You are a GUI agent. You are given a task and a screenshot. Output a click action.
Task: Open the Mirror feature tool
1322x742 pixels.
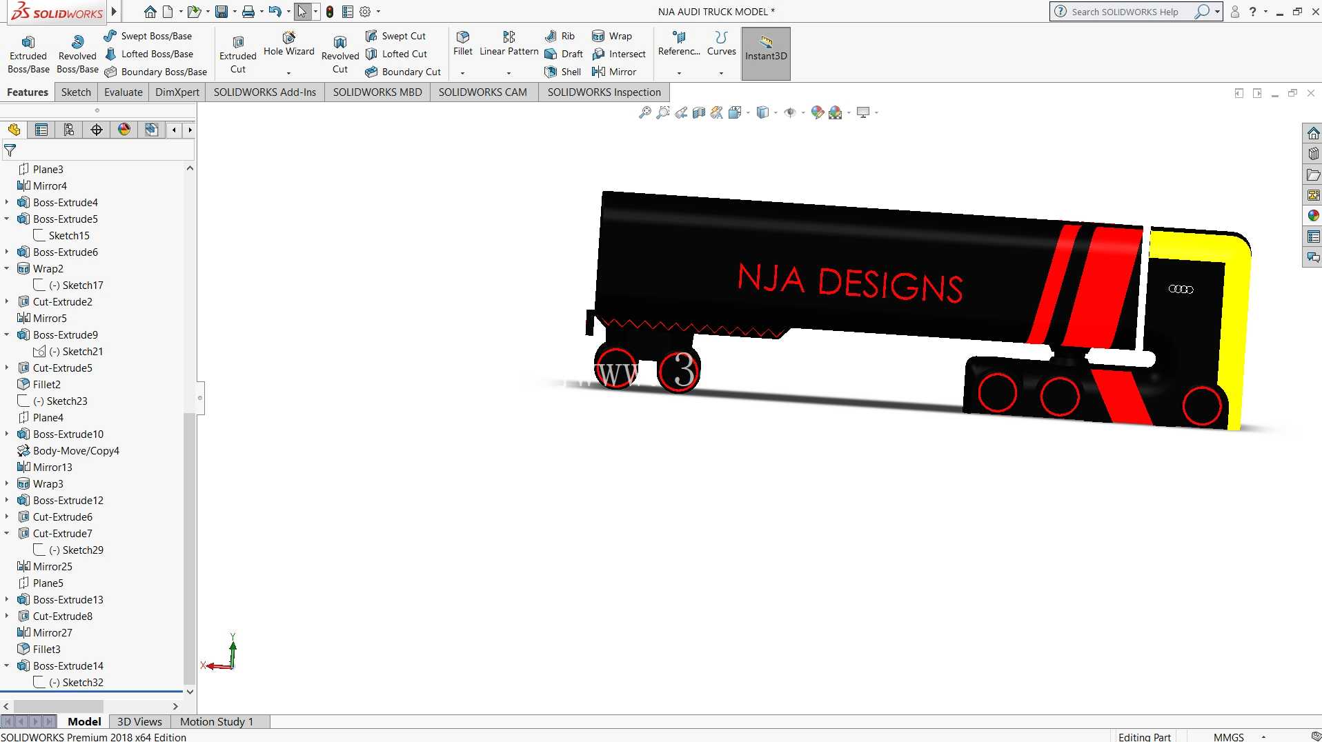tap(614, 72)
